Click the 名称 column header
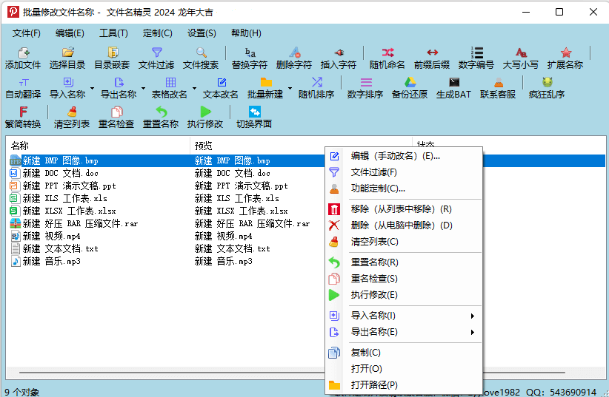 pyautogui.click(x=96, y=145)
